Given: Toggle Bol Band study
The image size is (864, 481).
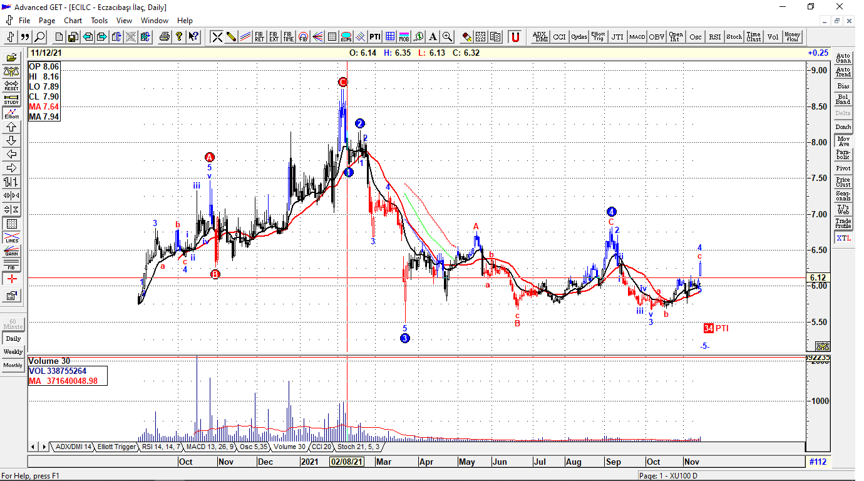Looking at the screenshot, I should pyautogui.click(x=843, y=100).
